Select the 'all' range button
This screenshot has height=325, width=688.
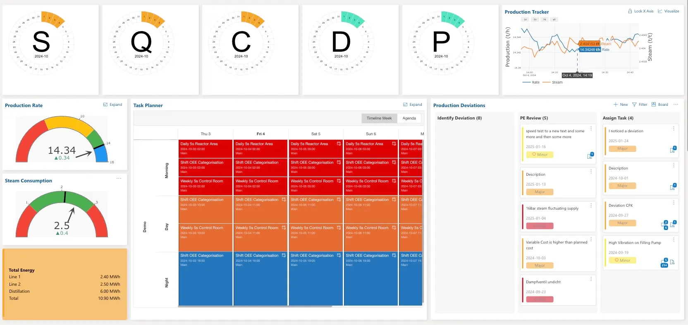click(x=554, y=19)
